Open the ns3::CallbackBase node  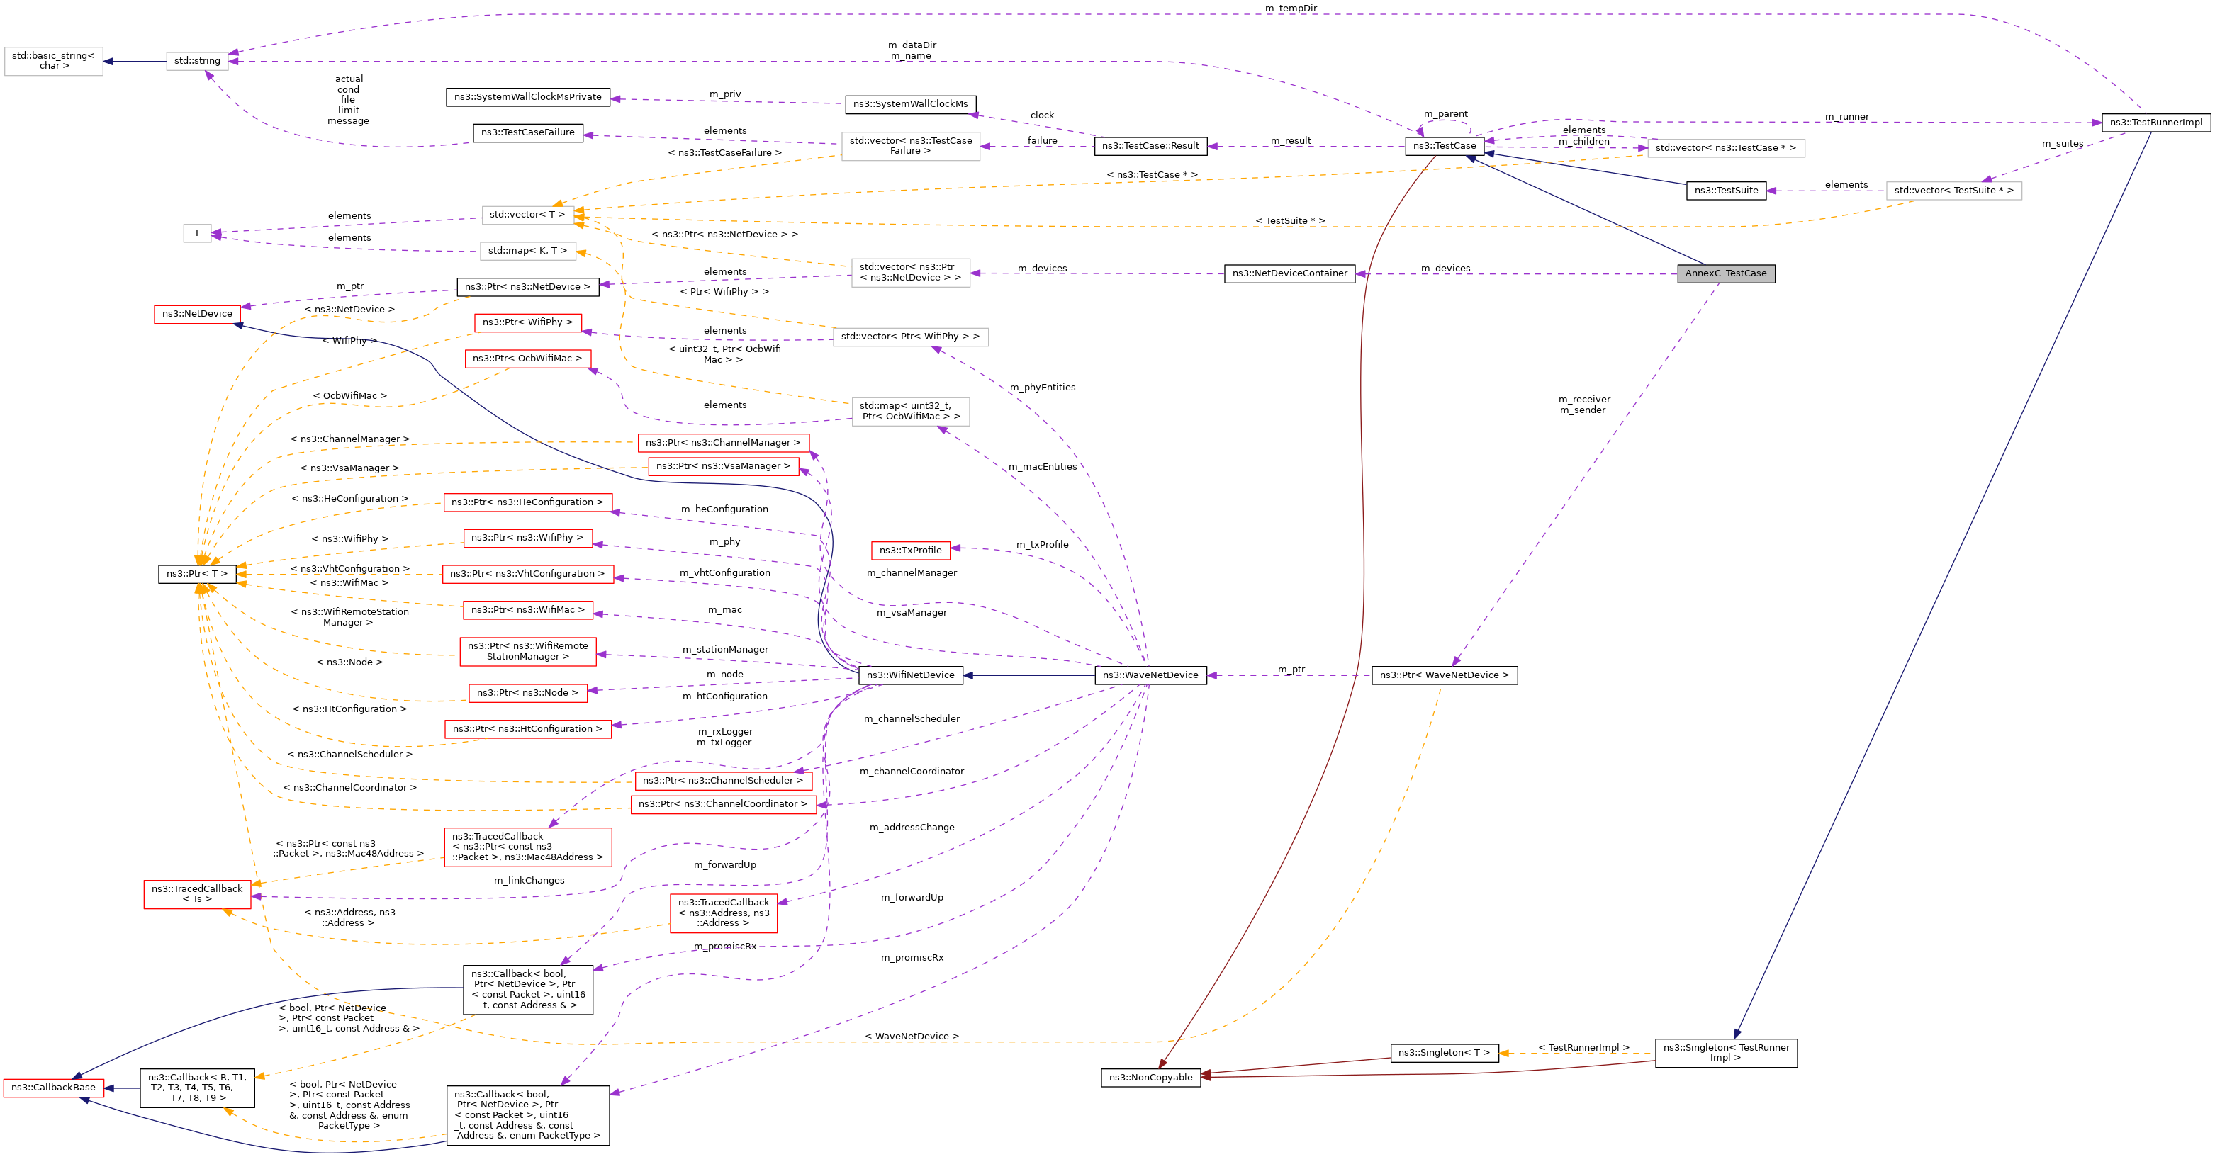[x=53, y=1088]
